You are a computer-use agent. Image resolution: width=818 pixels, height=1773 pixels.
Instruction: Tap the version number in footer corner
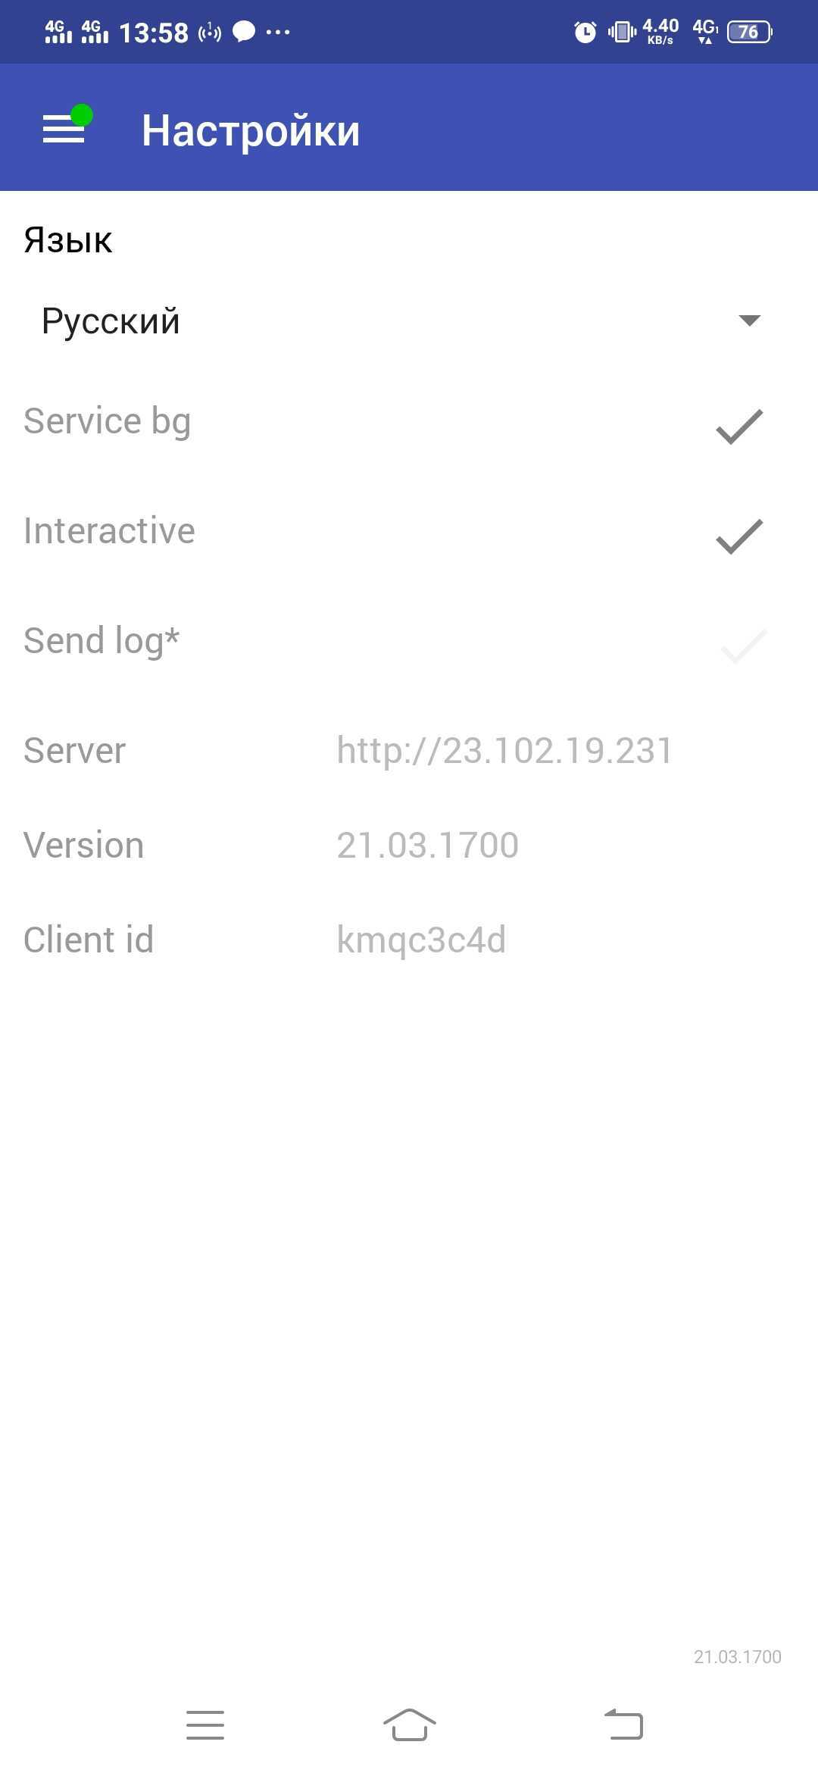pyautogui.click(x=738, y=1657)
